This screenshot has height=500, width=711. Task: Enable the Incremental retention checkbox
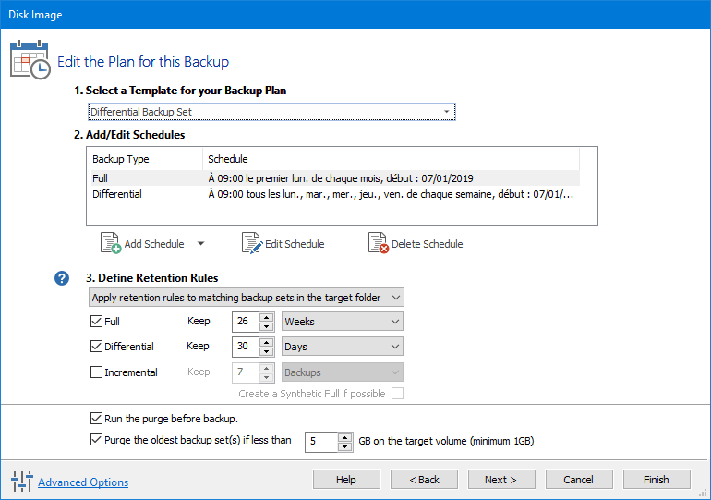coord(96,372)
